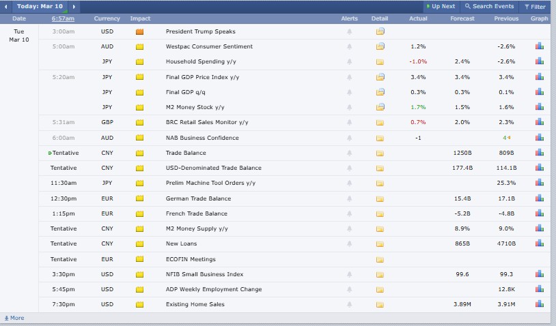View graph icon for Existing Home Sales

[540, 304]
